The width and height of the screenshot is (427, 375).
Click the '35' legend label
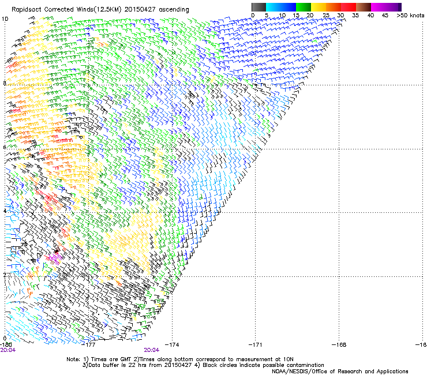(355, 16)
